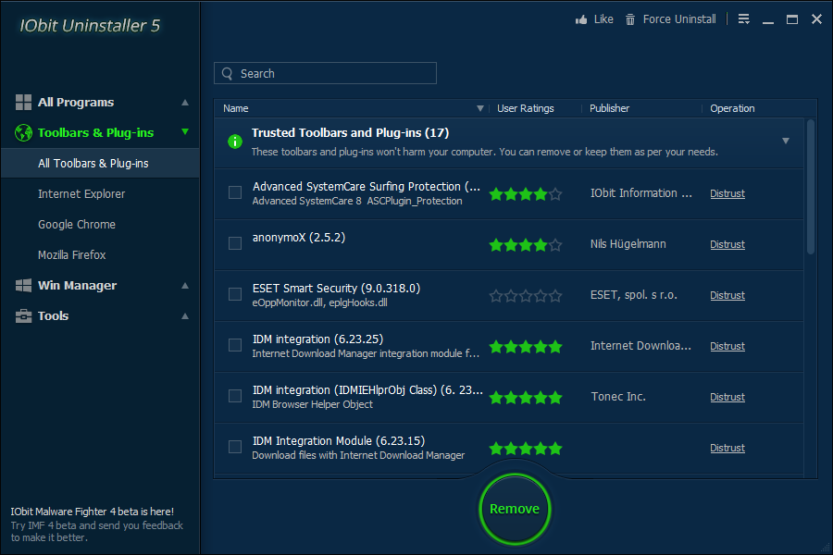Image resolution: width=833 pixels, height=555 pixels.
Task: Click star rating for IDM Integration Module
Action: [526, 449]
